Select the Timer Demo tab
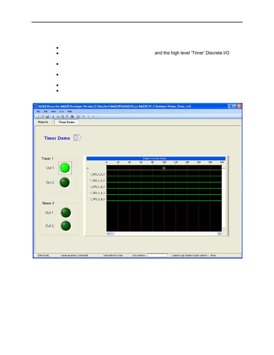This screenshot has width=274, height=355. pyautogui.click(x=67, y=122)
